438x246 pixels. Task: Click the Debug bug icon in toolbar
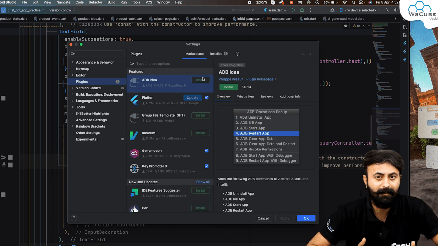coord(302,10)
